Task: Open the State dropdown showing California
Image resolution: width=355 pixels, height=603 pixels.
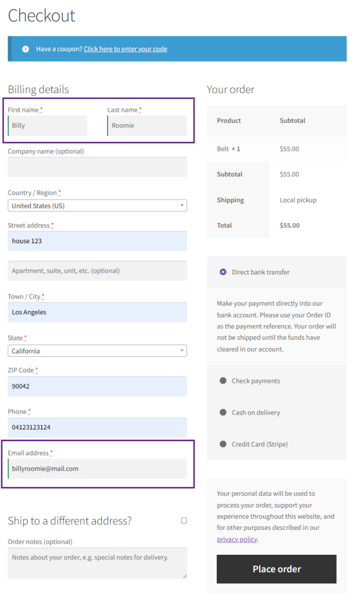Action: pyautogui.click(x=97, y=351)
